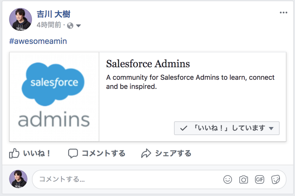
Task: Share the post with シェアする button
Action: pyautogui.click(x=166, y=153)
